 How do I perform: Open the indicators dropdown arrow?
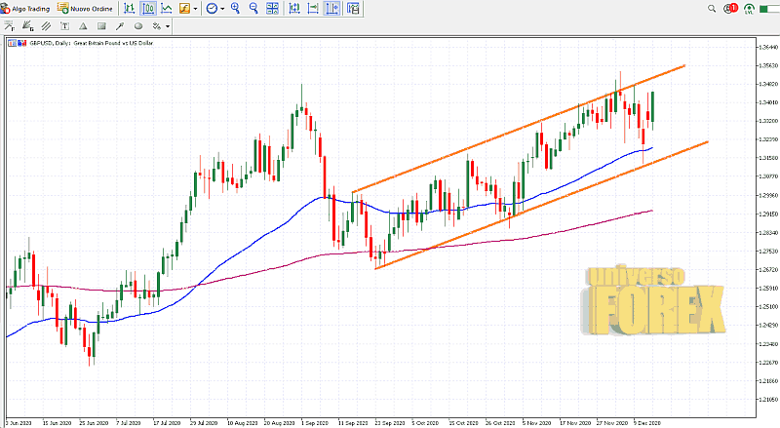pos(196,9)
